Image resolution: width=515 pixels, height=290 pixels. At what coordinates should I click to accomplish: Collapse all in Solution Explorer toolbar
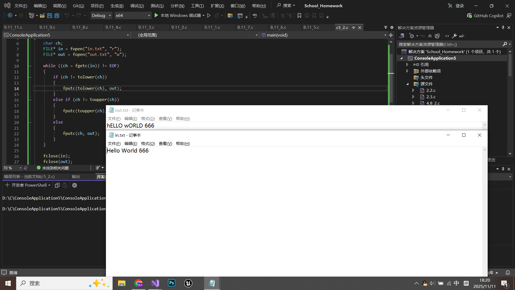[x=430, y=36]
